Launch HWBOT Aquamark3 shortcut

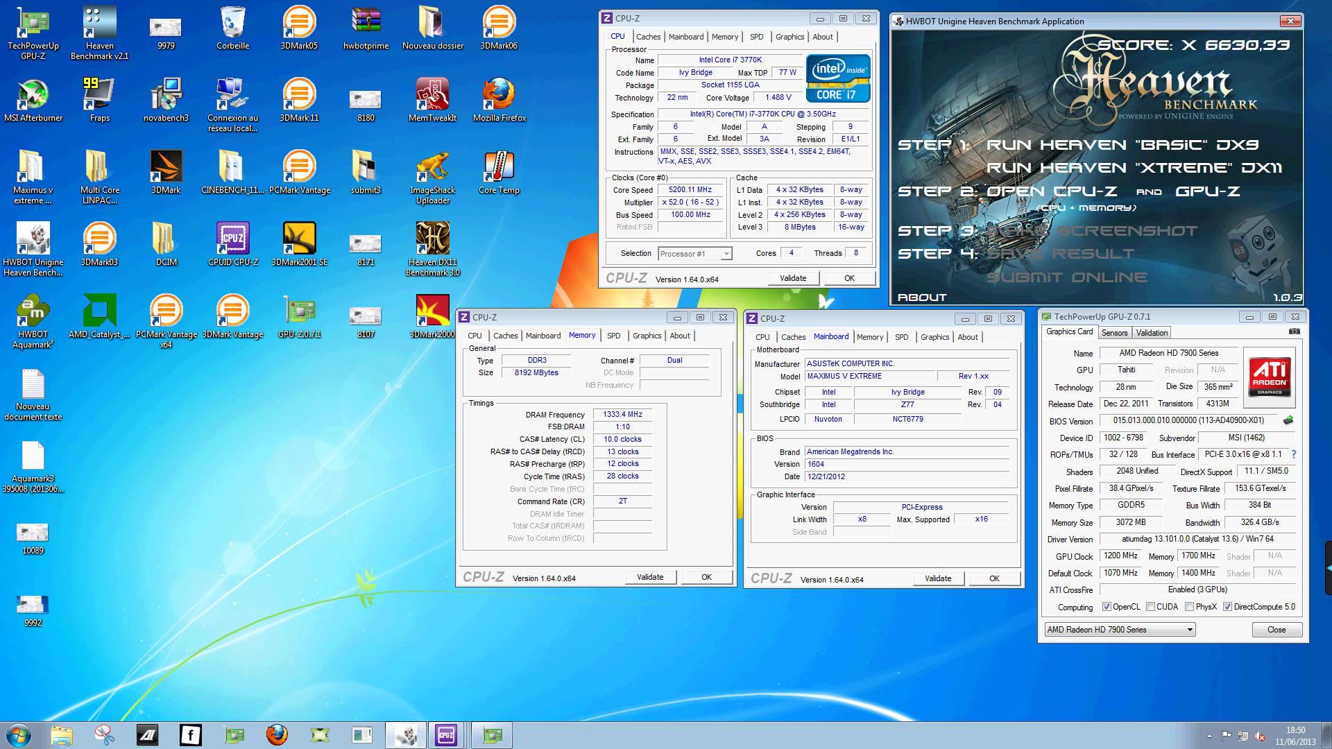click(x=33, y=322)
